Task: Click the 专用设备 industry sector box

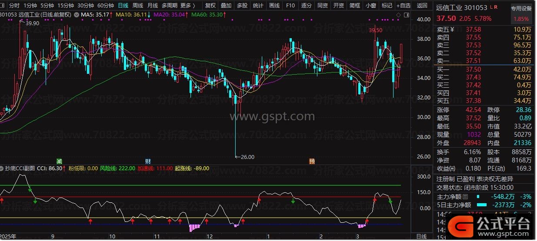Action: pyautogui.click(x=521, y=8)
